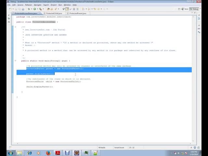208x156 pixels.
Task: Open the Refactor menu
Action: [29, 5]
